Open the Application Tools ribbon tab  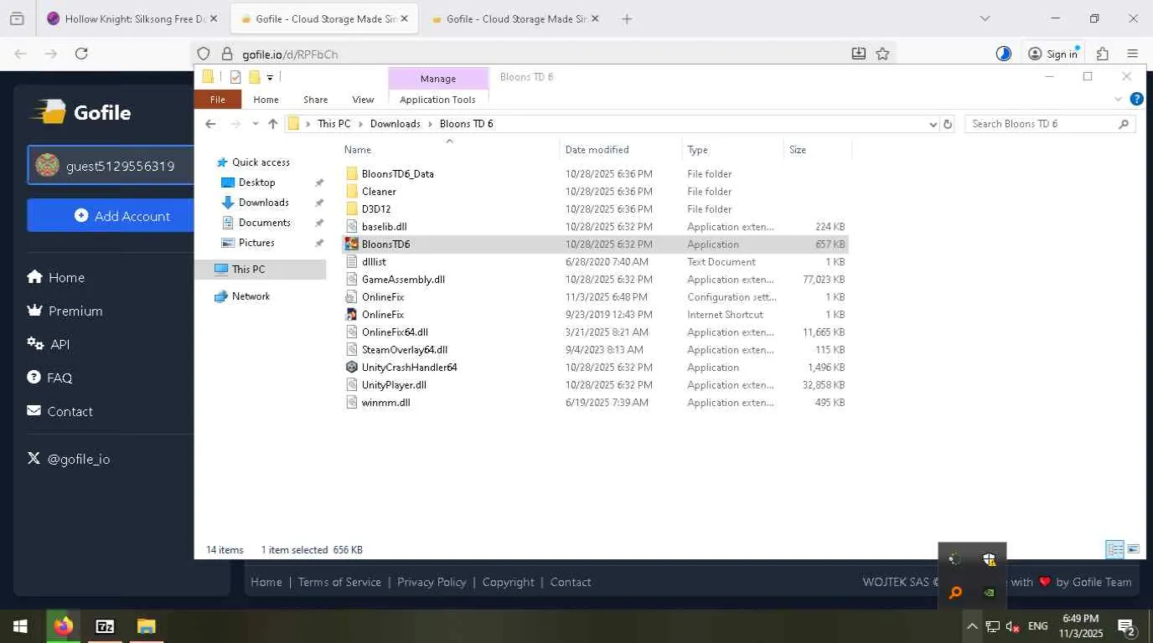click(x=437, y=100)
